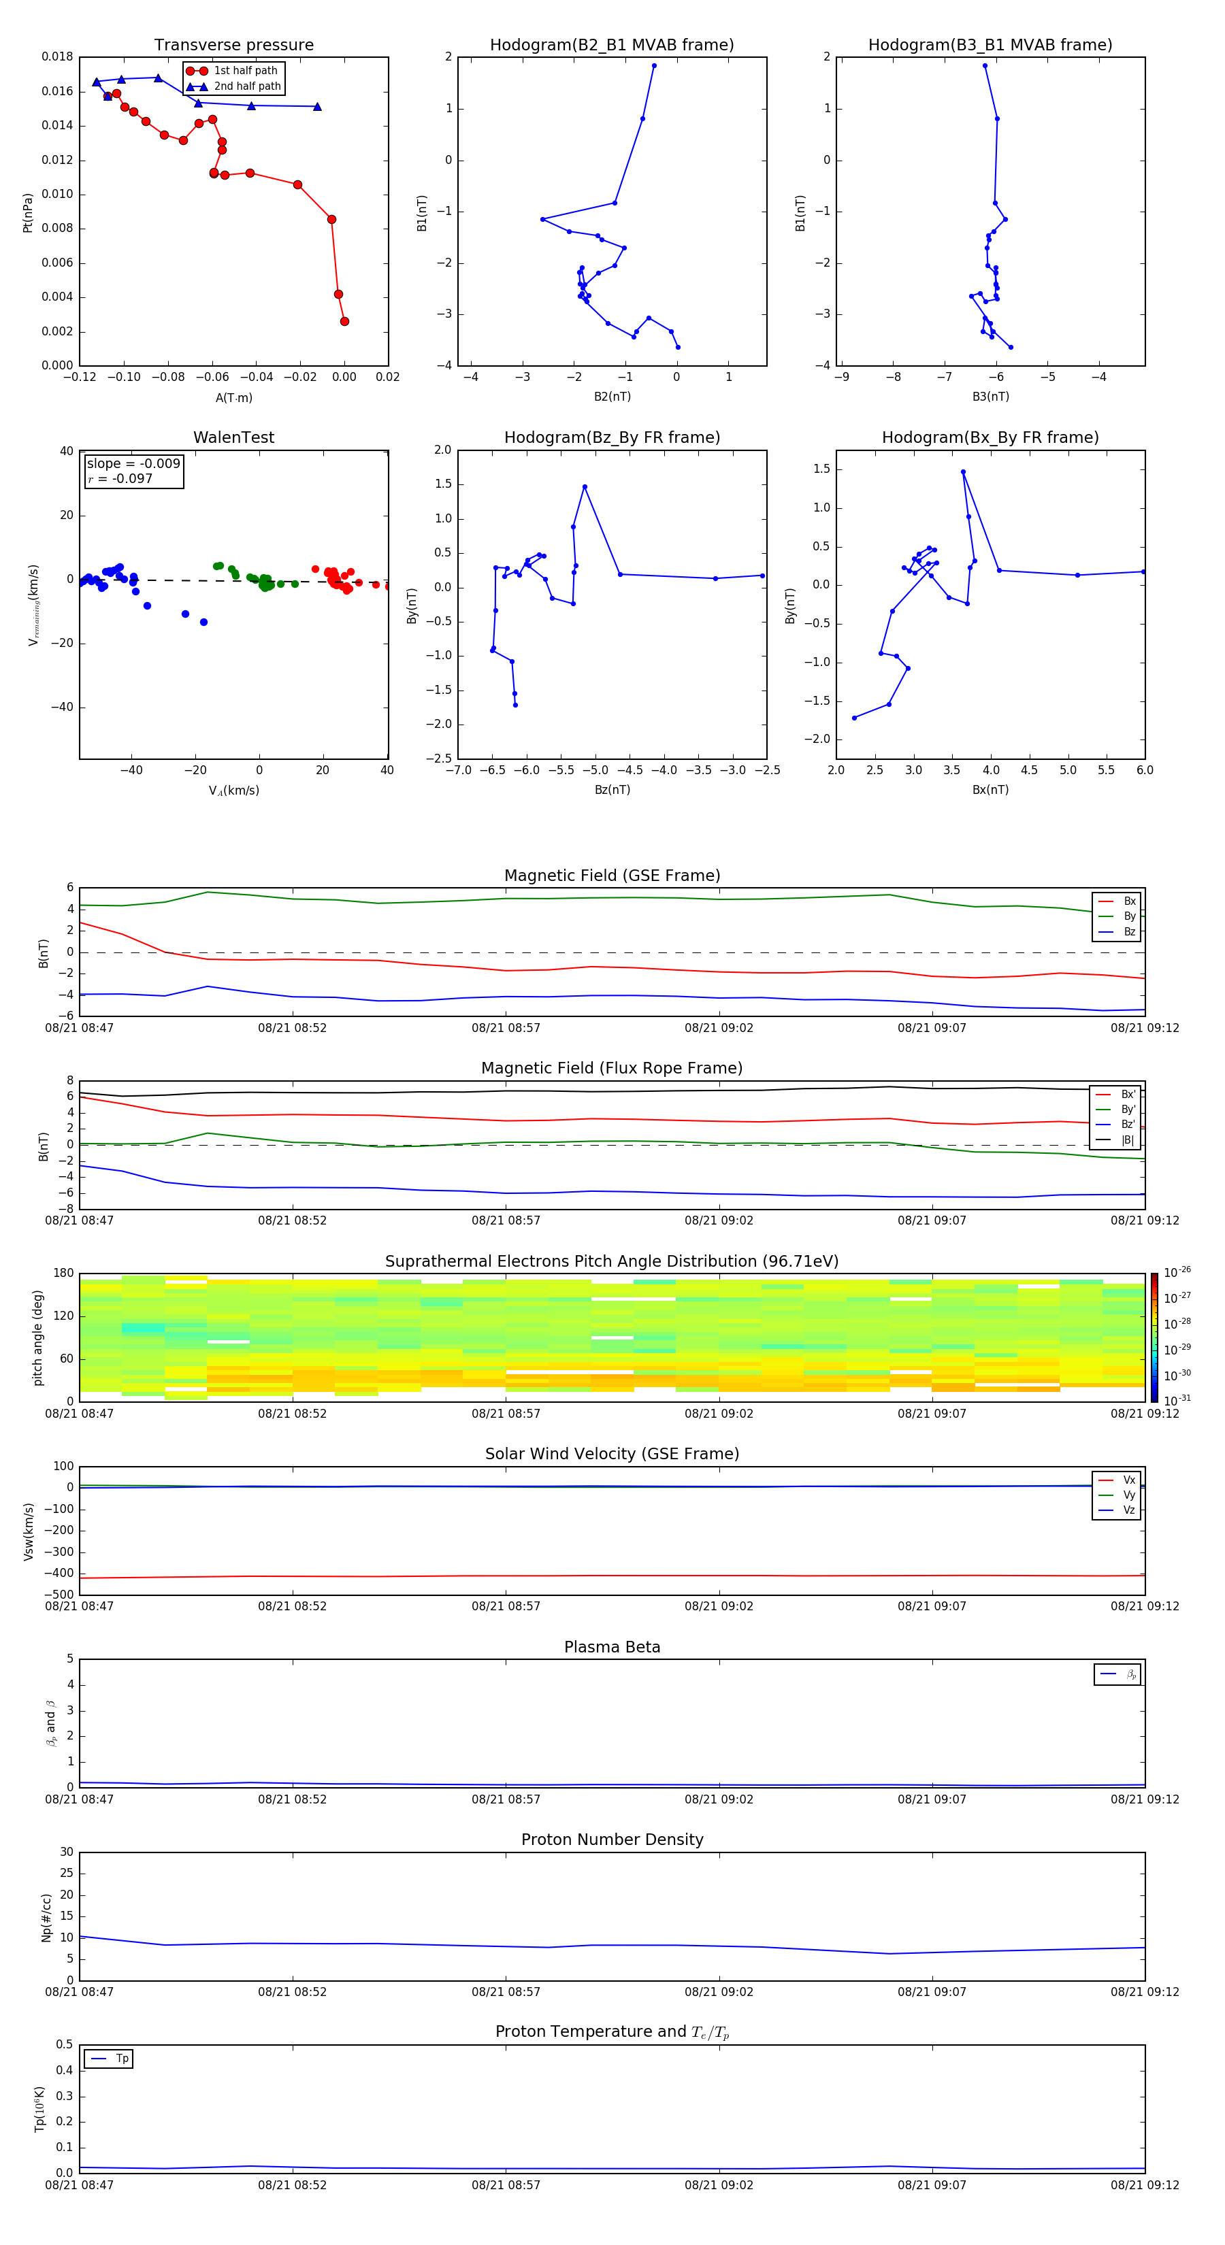Click the 'A(T·m)' x-axis label

click(233, 397)
